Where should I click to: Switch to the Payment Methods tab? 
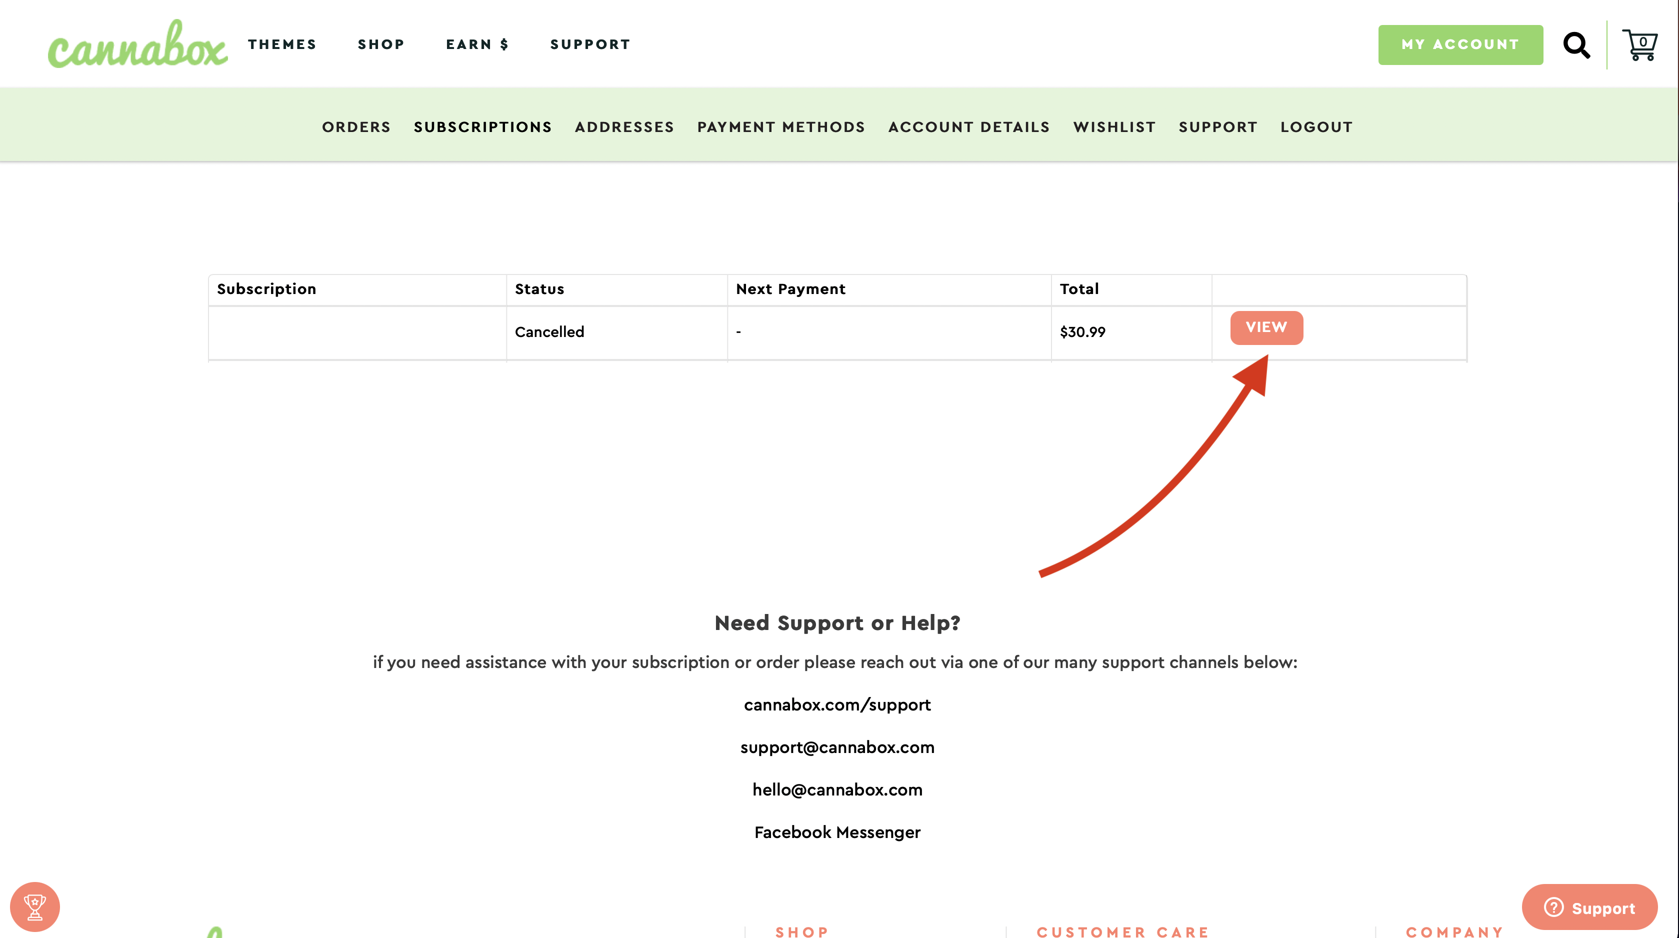tap(781, 127)
